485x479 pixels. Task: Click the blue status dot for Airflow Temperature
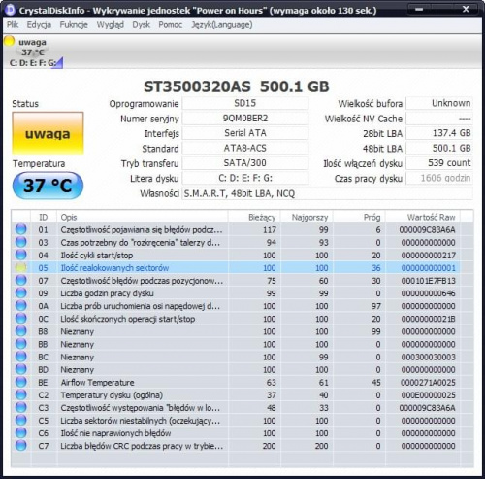pyautogui.click(x=21, y=382)
